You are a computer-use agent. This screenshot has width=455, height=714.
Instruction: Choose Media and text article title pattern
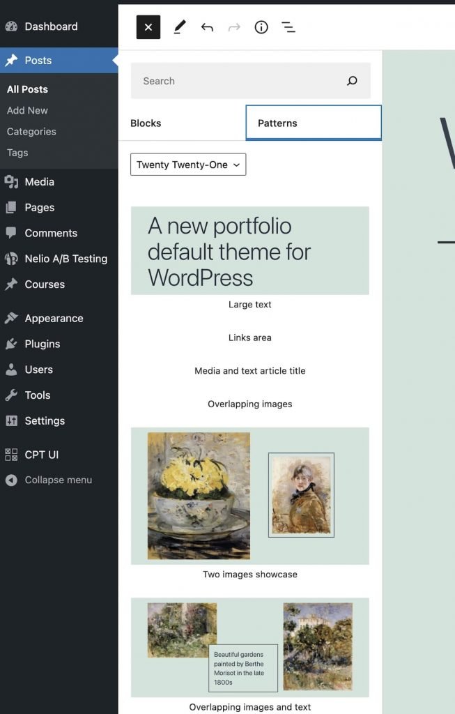tap(249, 371)
